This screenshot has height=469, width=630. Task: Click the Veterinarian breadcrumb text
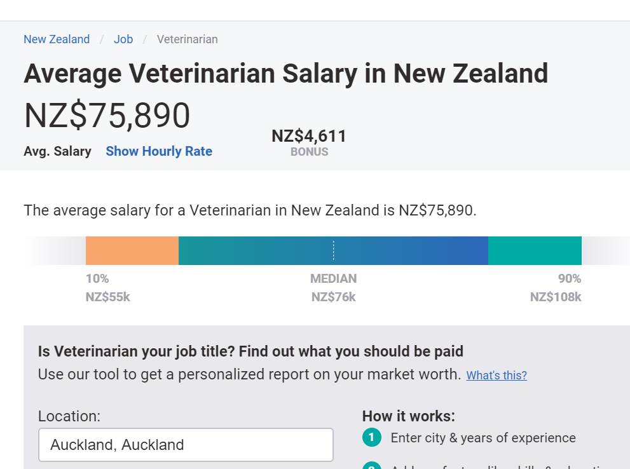coord(187,39)
